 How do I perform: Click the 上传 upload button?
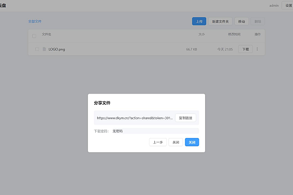coord(199,21)
